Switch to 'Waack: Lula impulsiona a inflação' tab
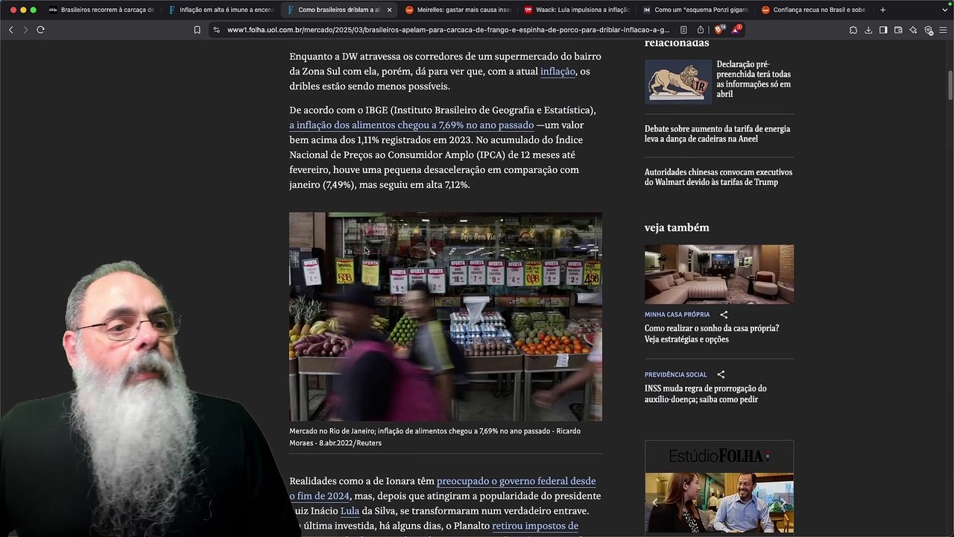The image size is (954, 537). [578, 10]
